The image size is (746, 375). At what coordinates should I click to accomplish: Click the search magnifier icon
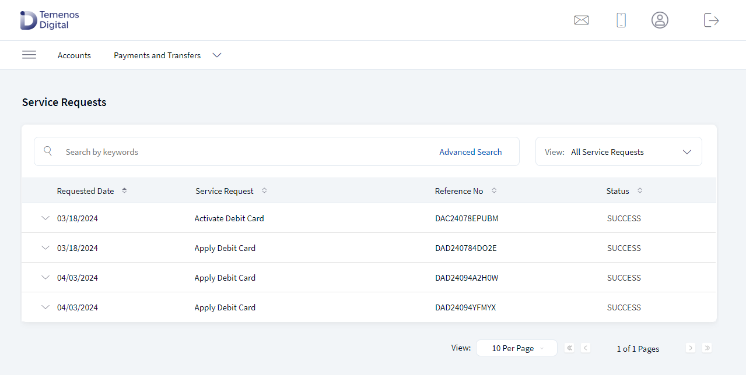pyautogui.click(x=48, y=151)
